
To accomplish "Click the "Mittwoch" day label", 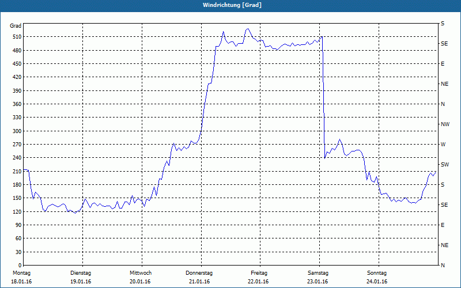I will [141, 273].
